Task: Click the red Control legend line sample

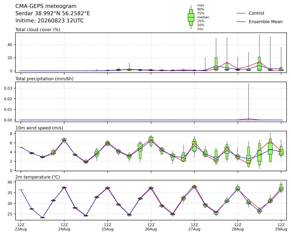Action: (241, 13)
